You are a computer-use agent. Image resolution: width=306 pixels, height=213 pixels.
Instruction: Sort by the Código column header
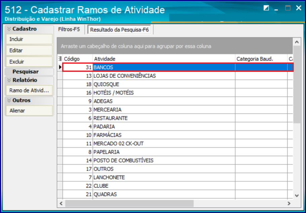(x=78, y=59)
